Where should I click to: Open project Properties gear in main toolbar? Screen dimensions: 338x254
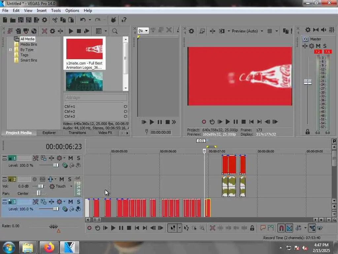pyautogui.click(x=45, y=20)
